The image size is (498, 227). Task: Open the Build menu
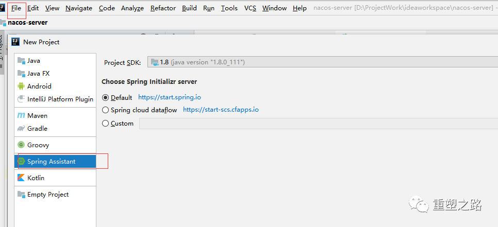click(x=189, y=8)
